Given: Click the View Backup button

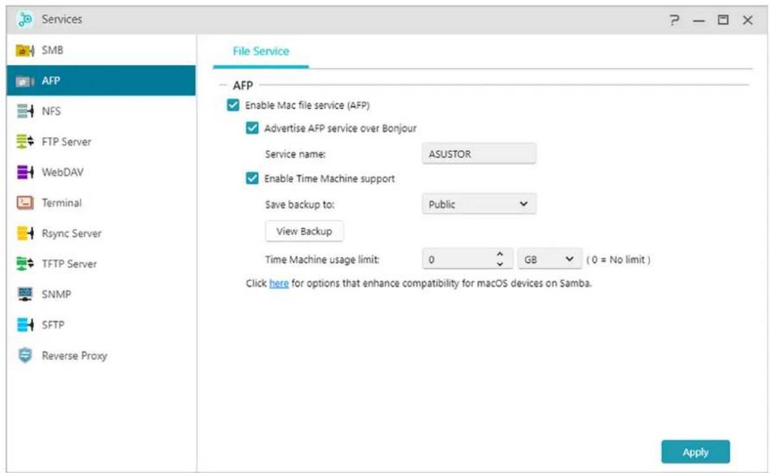Looking at the screenshot, I should tap(304, 231).
